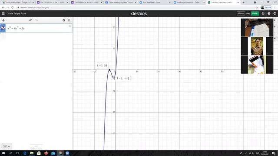Add a new expression item
The width and height of the screenshot is (278, 156).
pos(3,20)
